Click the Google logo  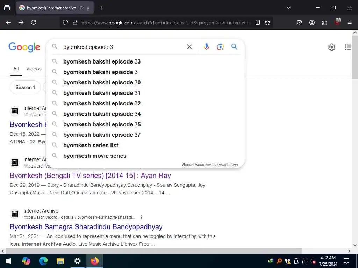tap(24, 47)
